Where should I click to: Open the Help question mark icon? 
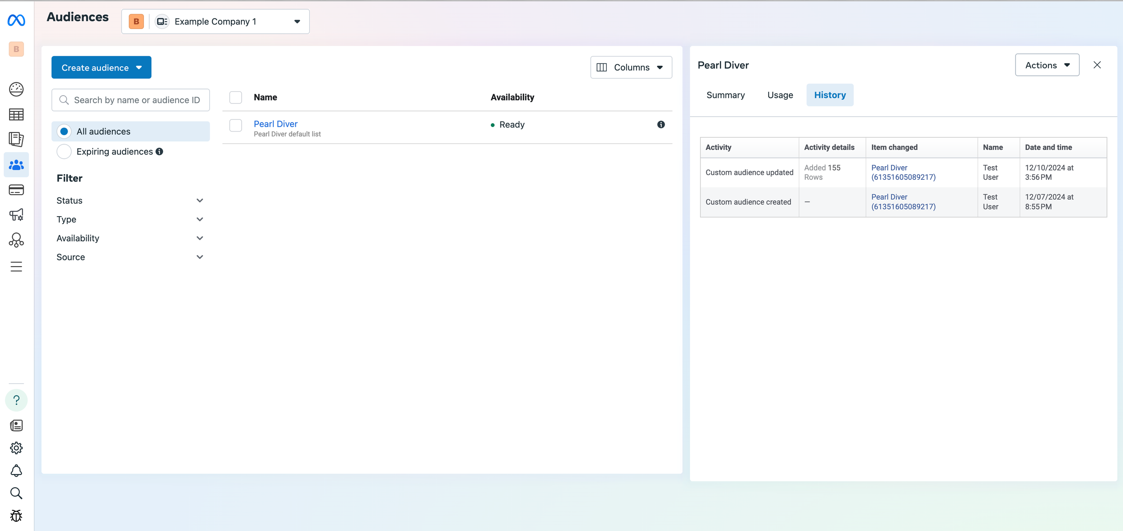(16, 400)
